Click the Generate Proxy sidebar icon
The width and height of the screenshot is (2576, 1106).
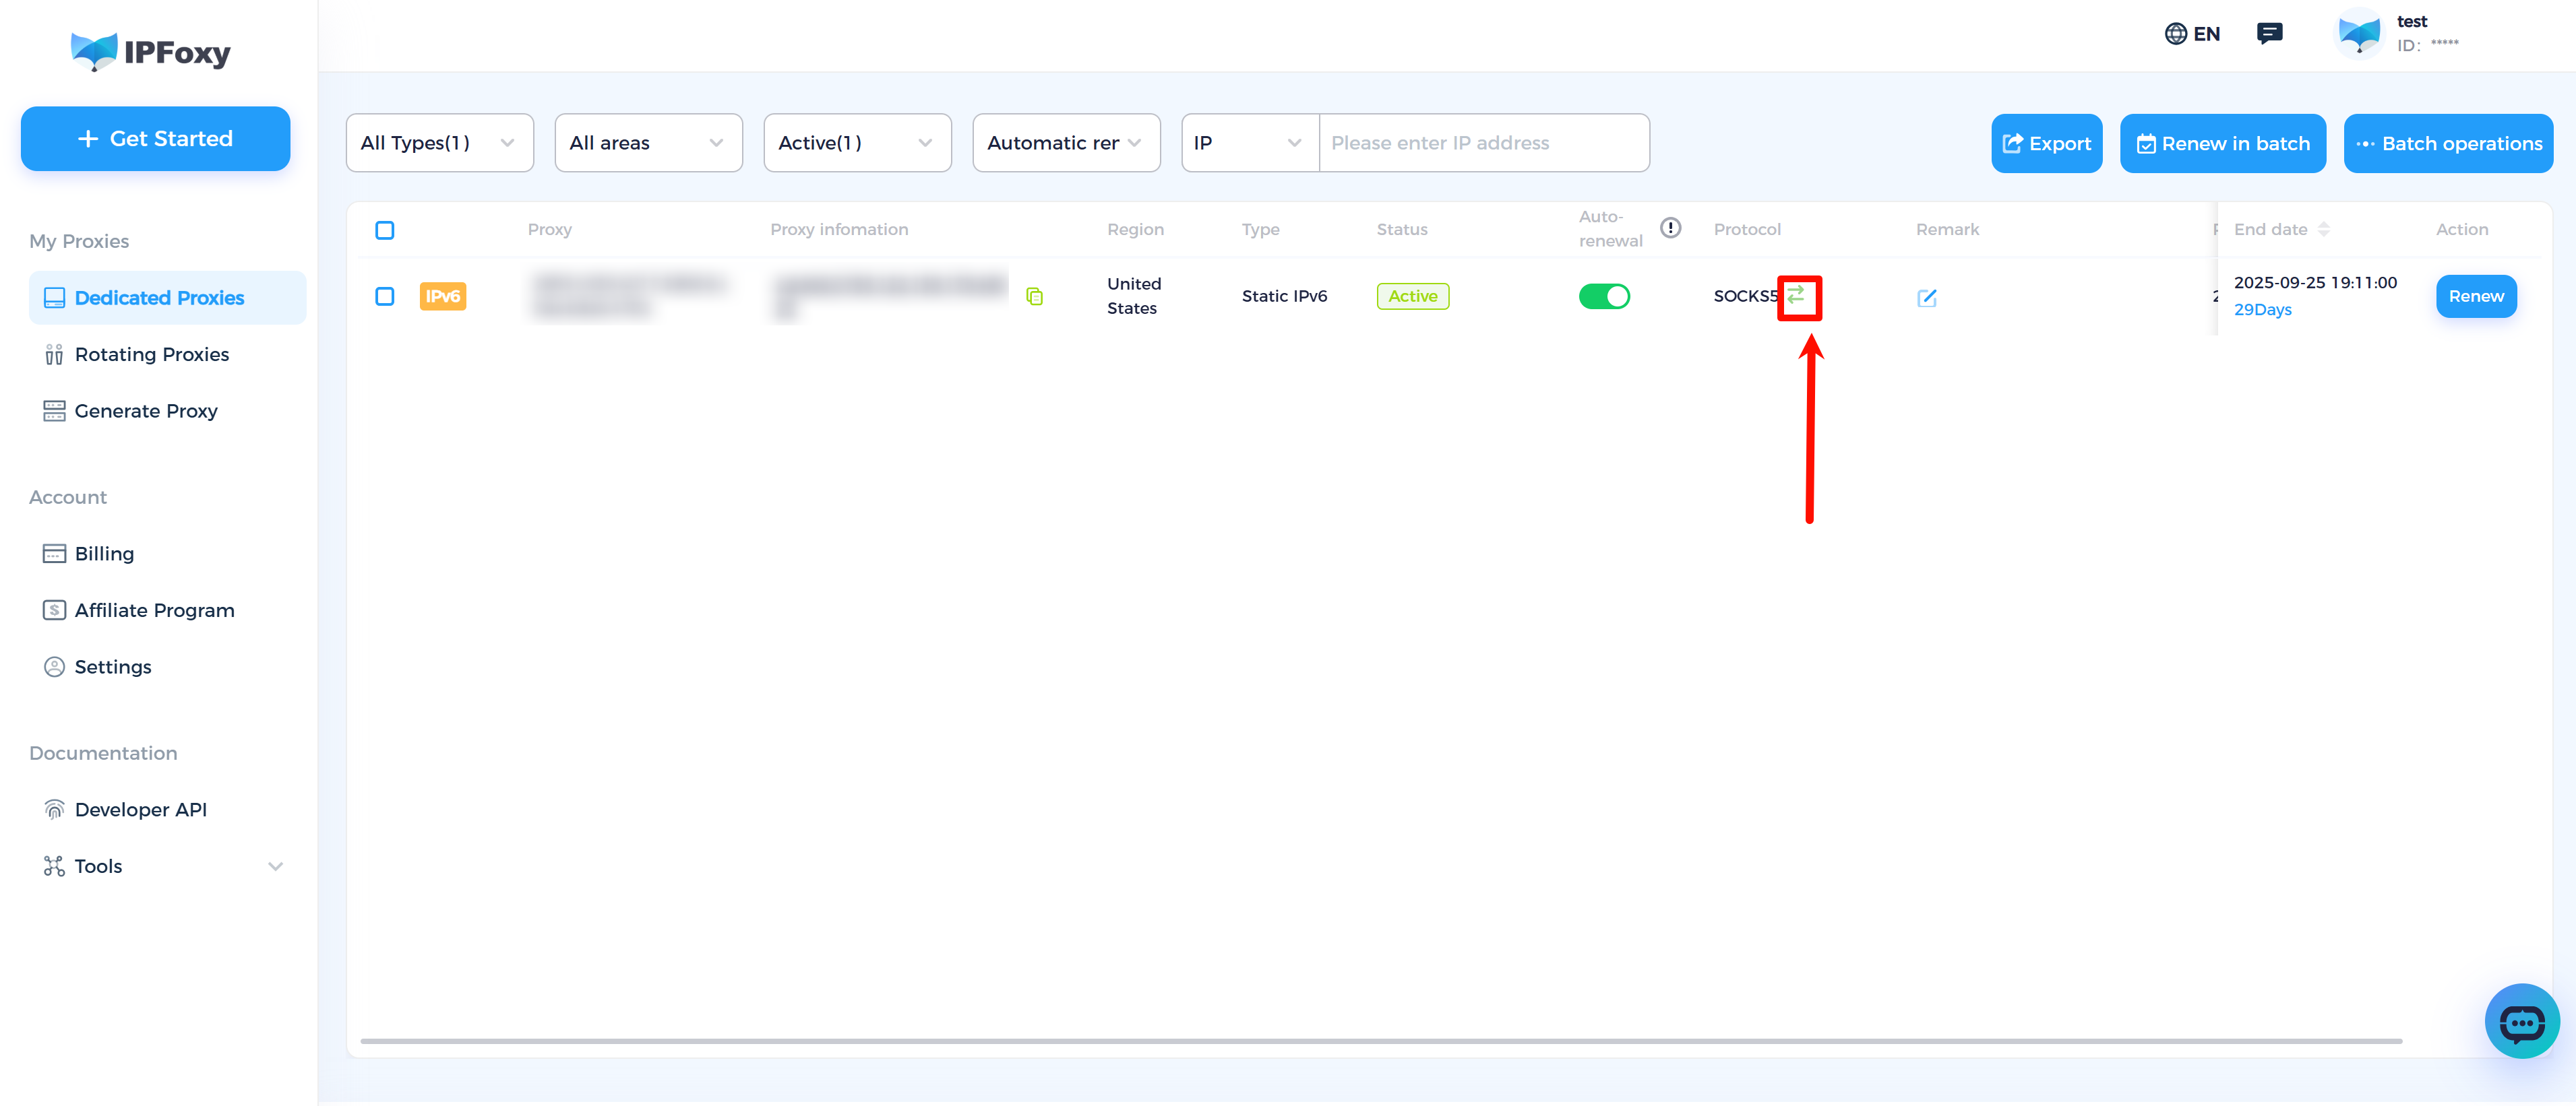pyautogui.click(x=54, y=411)
